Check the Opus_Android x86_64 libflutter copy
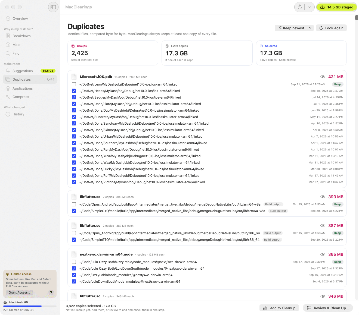Viewport: 359px width, 315px height. coord(74,233)
